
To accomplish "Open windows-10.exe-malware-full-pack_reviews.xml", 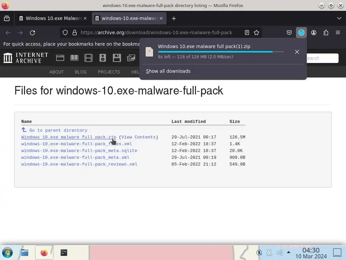I will coord(79,164).
